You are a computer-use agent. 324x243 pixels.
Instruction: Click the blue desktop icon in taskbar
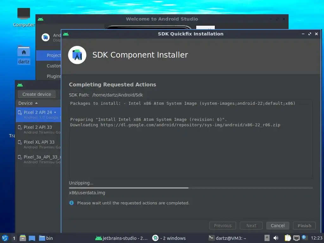32,238
